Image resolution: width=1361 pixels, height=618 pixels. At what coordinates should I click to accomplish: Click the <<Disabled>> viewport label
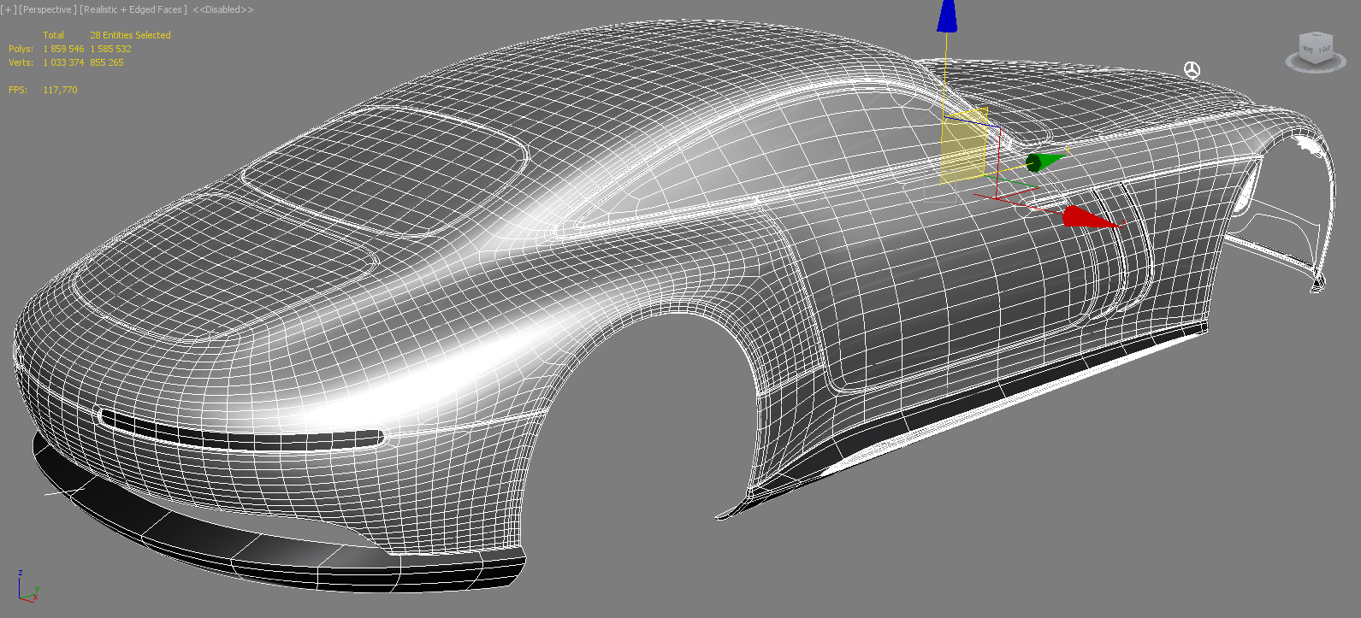[222, 9]
